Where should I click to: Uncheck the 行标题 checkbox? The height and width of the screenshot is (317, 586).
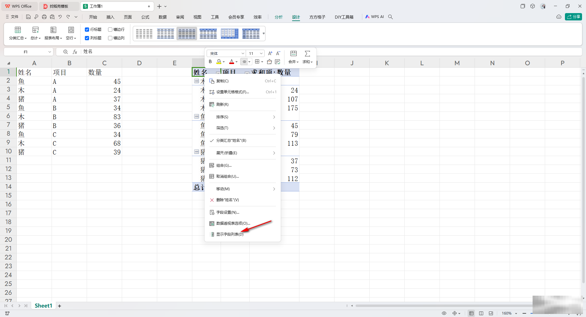coord(87,30)
